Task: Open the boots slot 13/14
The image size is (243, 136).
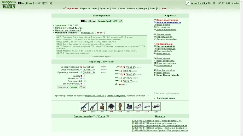Action: pos(129,106)
